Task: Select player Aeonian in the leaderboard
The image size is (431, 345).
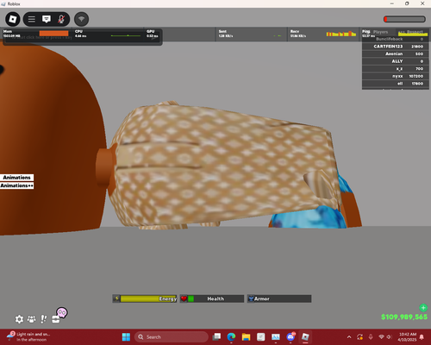Action: click(x=396, y=53)
